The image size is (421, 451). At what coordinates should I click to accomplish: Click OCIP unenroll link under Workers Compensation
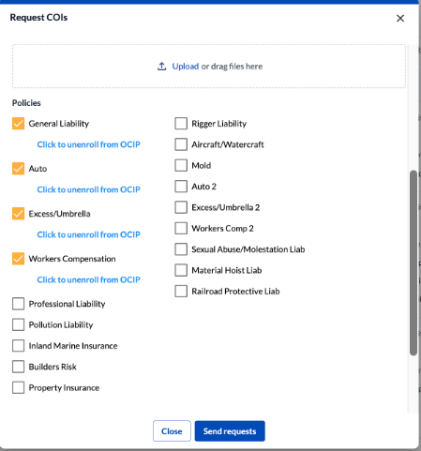(x=88, y=279)
